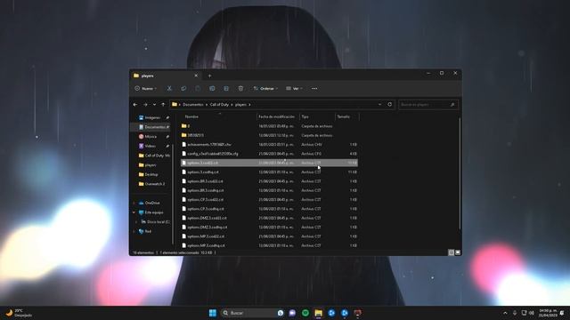570x320 pixels.
Task: Select the options.MP.3.cod22.cst file
Action: (x=269, y=236)
